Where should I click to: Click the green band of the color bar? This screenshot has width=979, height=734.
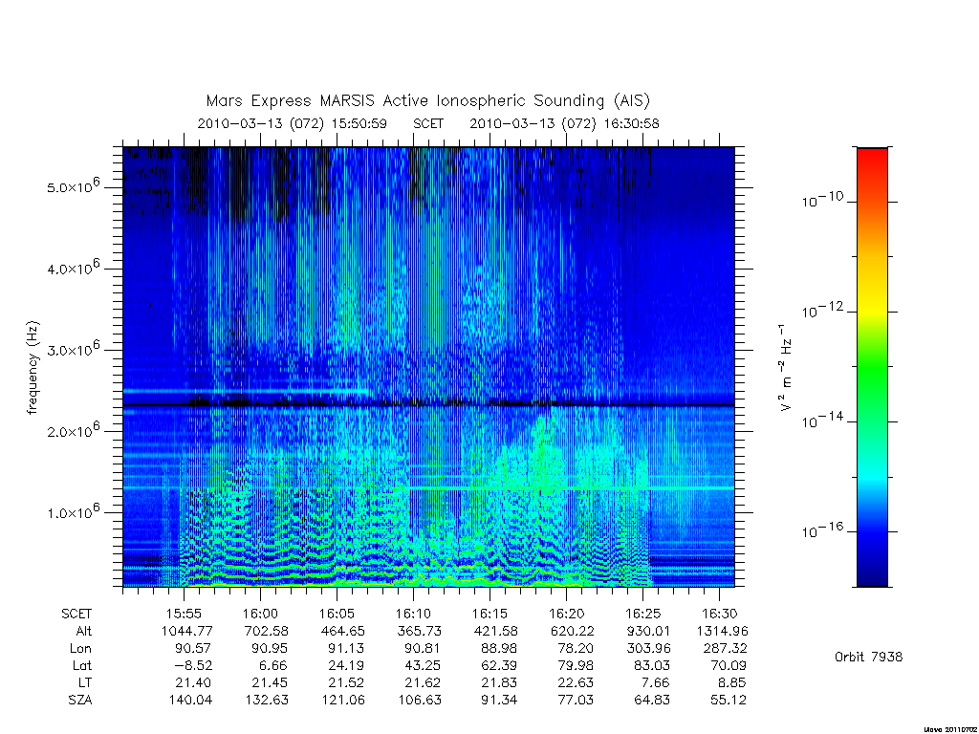tap(872, 368)
